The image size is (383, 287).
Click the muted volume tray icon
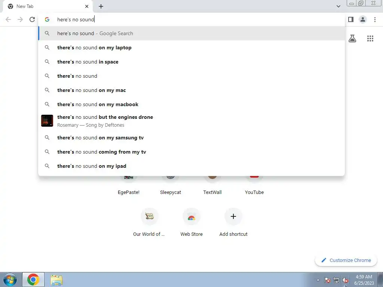click(x=345, y=280)
